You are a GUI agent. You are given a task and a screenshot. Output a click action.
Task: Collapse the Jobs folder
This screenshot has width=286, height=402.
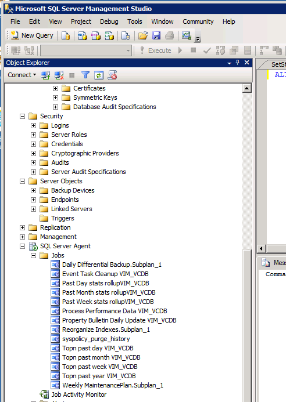[x=33, y=256]
